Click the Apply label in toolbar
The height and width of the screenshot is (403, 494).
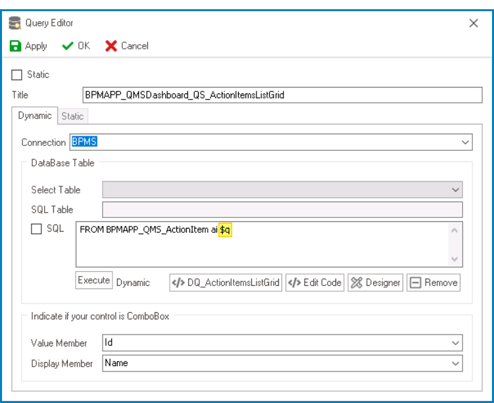click(36, 46)
